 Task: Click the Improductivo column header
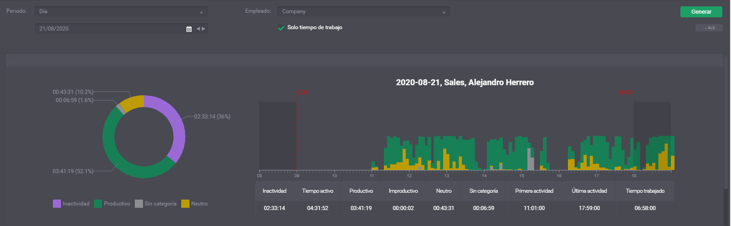tap(403, 191)
